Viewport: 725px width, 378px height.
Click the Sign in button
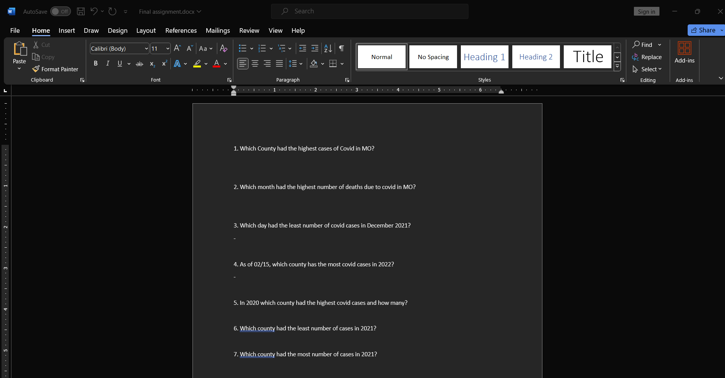click(x=646, y=11)
